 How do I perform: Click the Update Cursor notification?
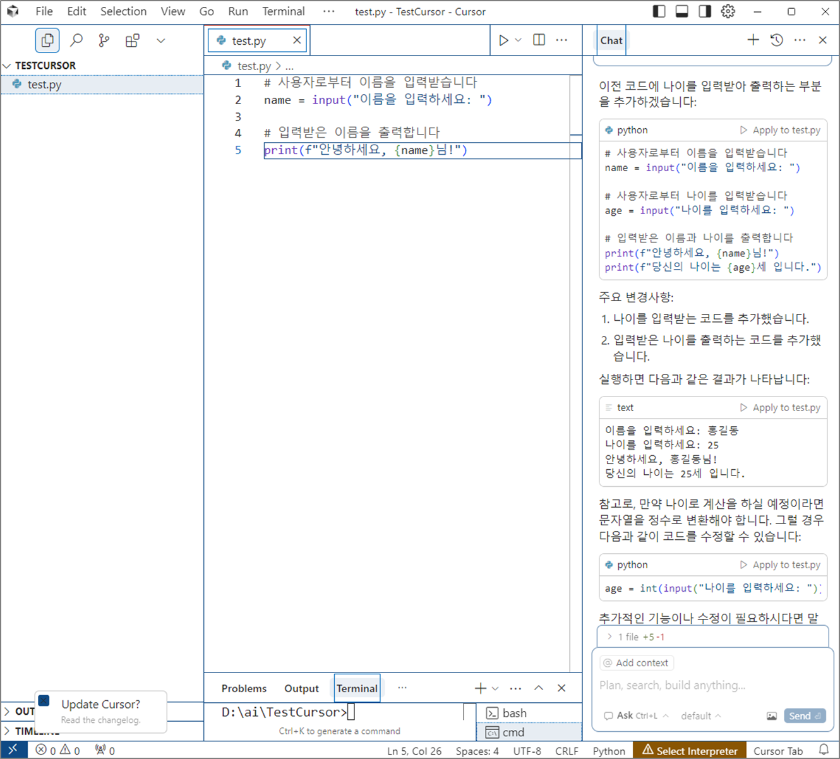pos(101,711)
